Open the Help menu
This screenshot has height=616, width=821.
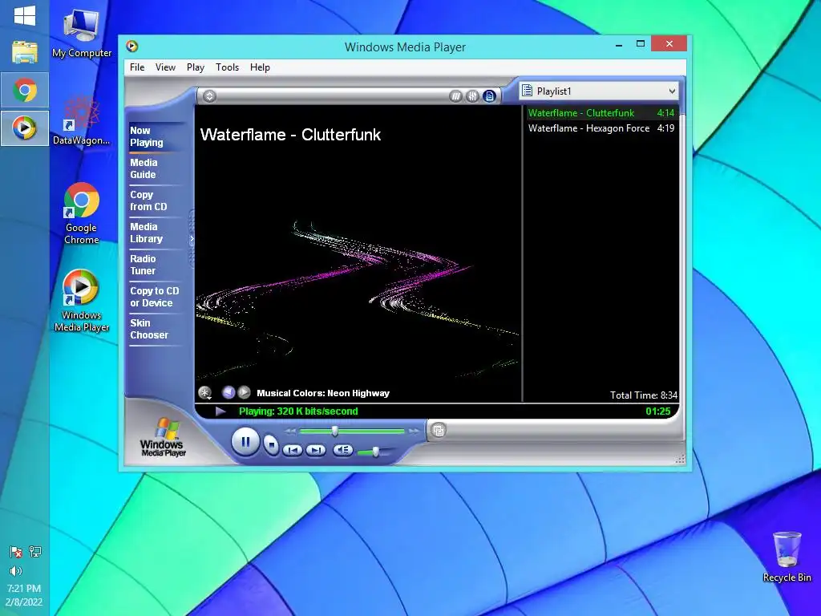click(260, 67)
